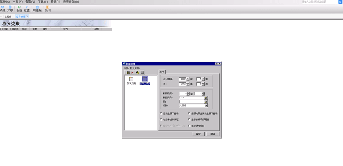The width and height of the screenshot is (343, 166).
Task: Click the greyed 显示核算项目所有级次 checkbox
Action: (161, 126)
